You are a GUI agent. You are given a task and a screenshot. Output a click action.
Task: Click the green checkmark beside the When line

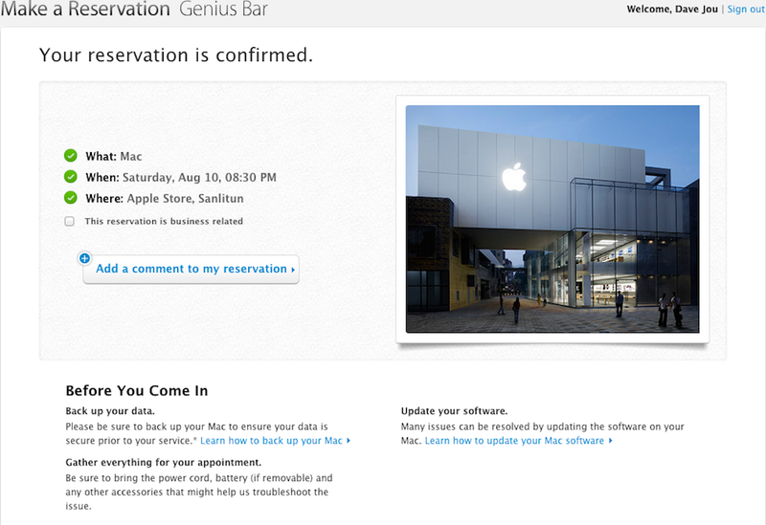71,177
